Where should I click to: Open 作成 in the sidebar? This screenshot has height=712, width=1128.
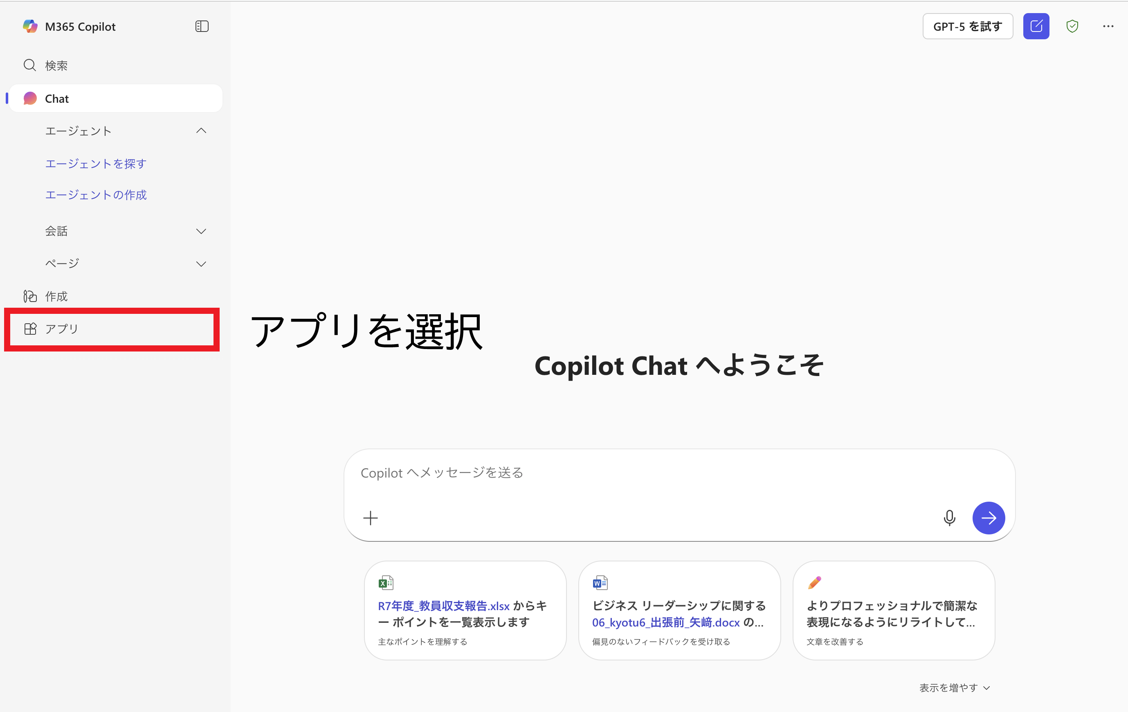tap(56, 296)
